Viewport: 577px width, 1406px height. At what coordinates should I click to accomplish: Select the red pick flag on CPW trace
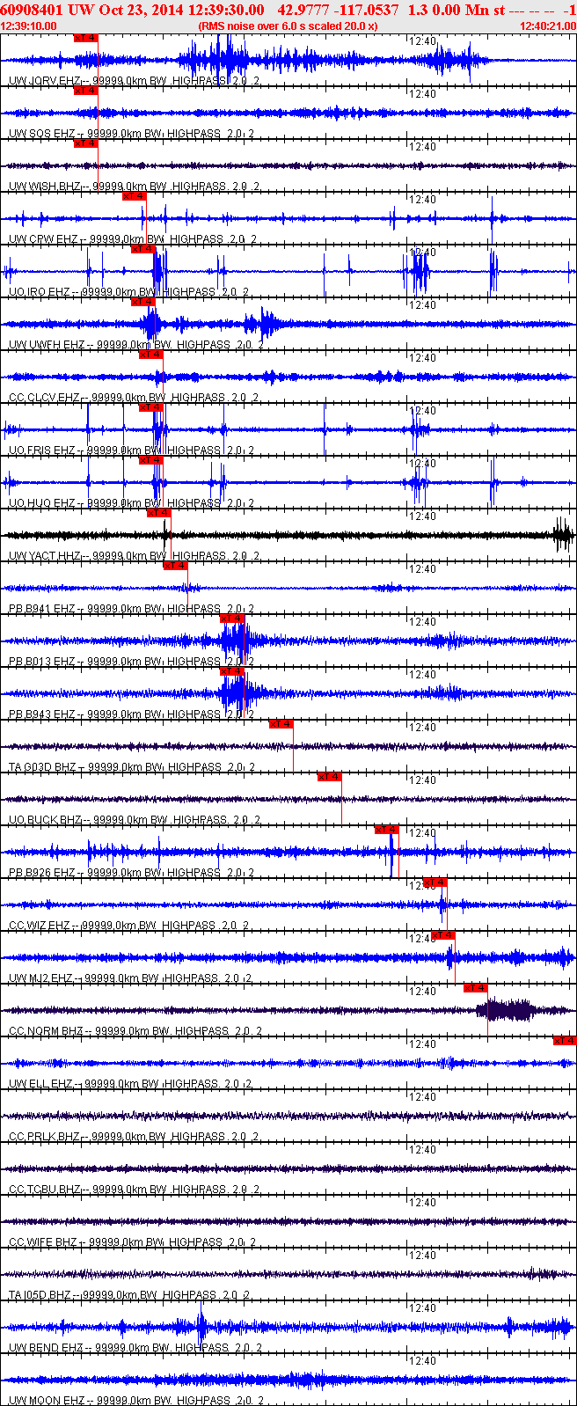click(x=133, y=196)
